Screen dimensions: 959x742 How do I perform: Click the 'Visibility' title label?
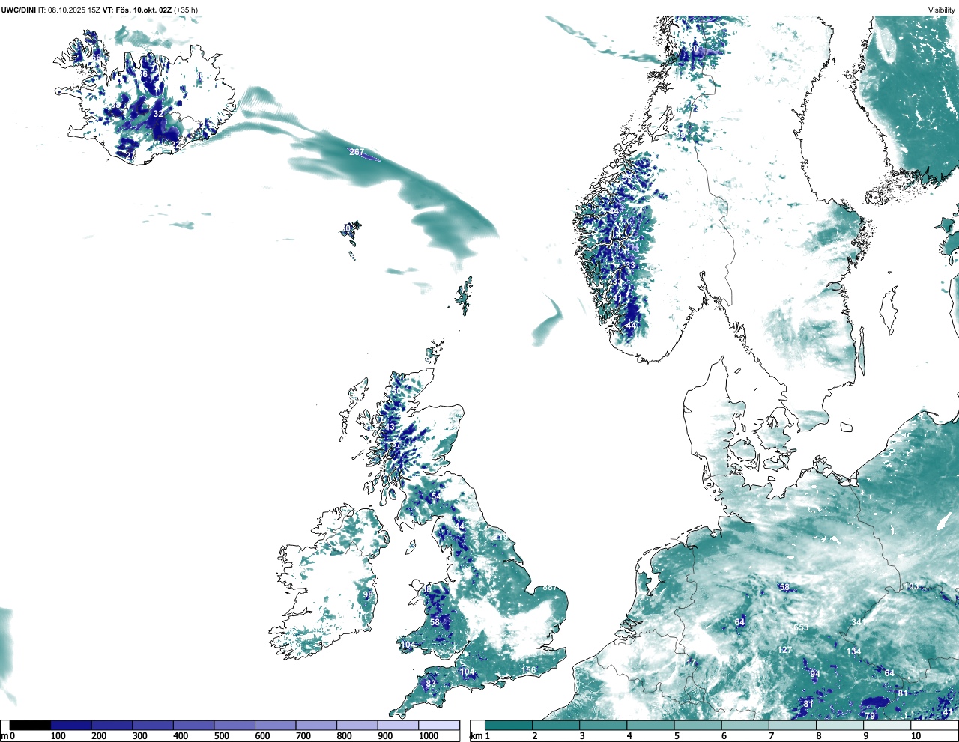coord(942,10)
